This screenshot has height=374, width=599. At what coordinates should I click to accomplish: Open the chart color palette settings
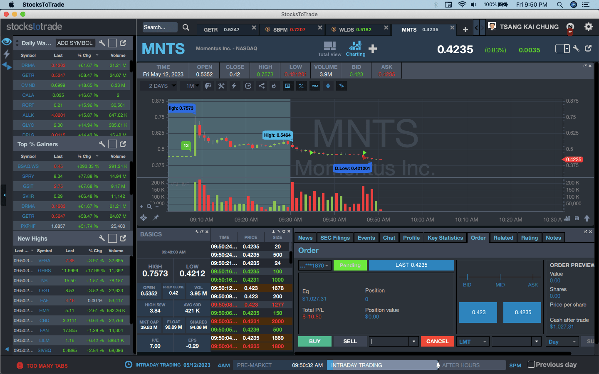pos(208,86)
